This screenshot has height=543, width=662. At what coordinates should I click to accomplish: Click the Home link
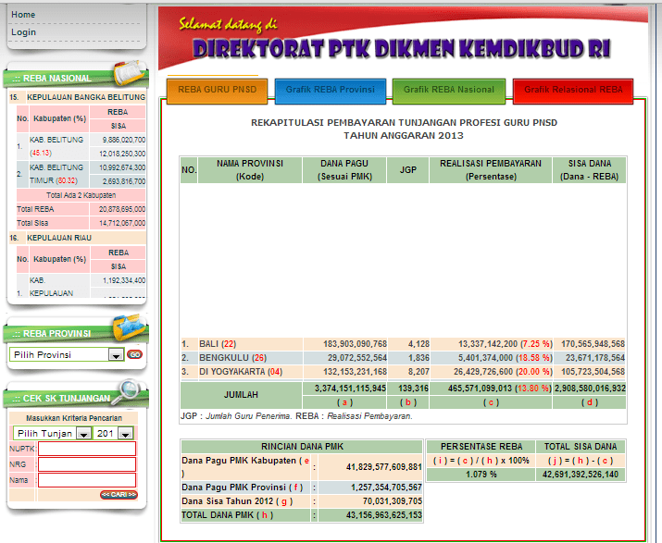(x=23, y=15)
